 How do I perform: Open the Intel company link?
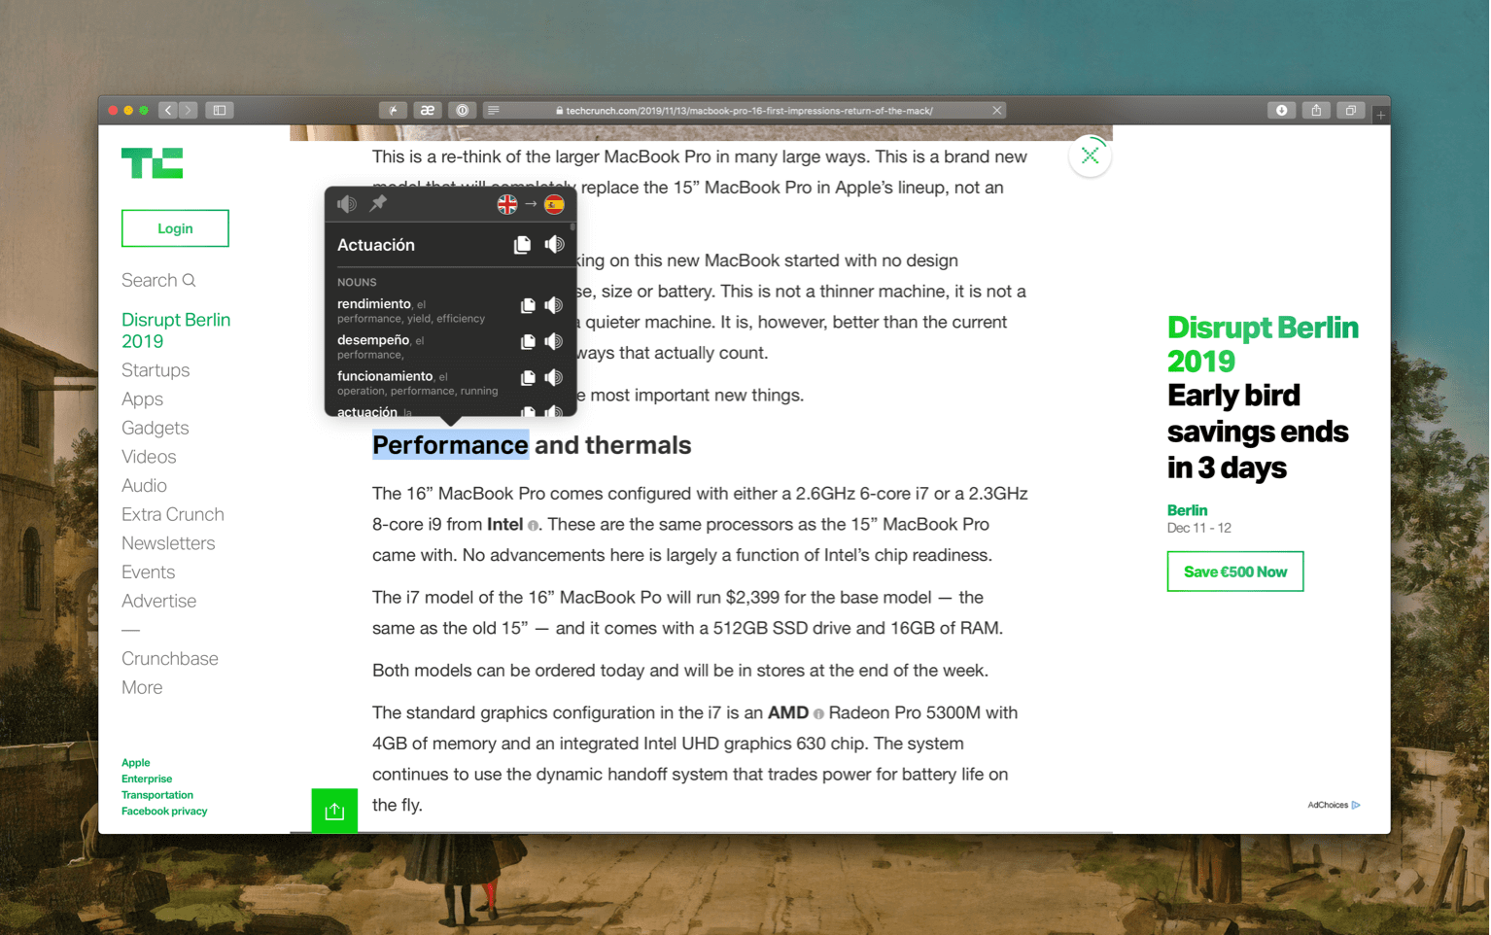pyautogui.click(x=504, y=525)
